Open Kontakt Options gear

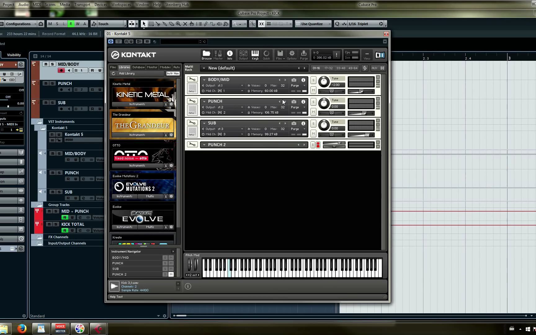[x=292, y=55]
